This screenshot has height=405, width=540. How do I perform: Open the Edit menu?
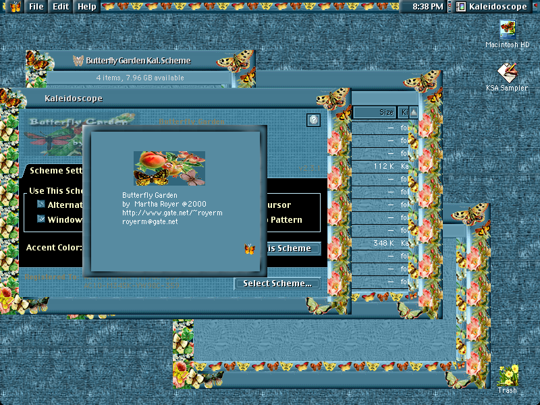pyautogui.click(x=61, y=7)
